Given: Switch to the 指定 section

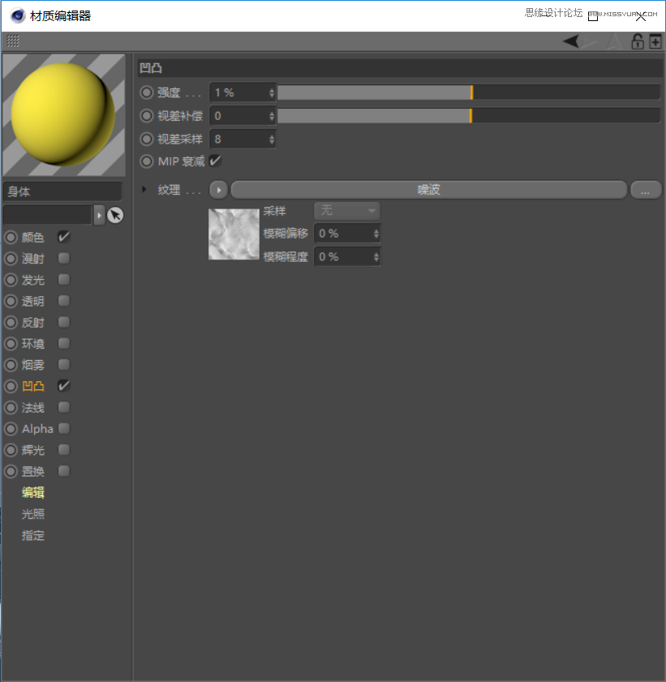Looking at the screenshot, I should [32, 535].
